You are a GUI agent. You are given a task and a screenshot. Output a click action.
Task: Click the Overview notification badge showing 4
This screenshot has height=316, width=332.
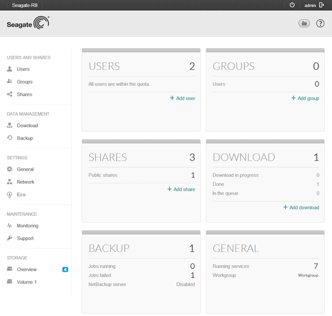coord(65,269)
